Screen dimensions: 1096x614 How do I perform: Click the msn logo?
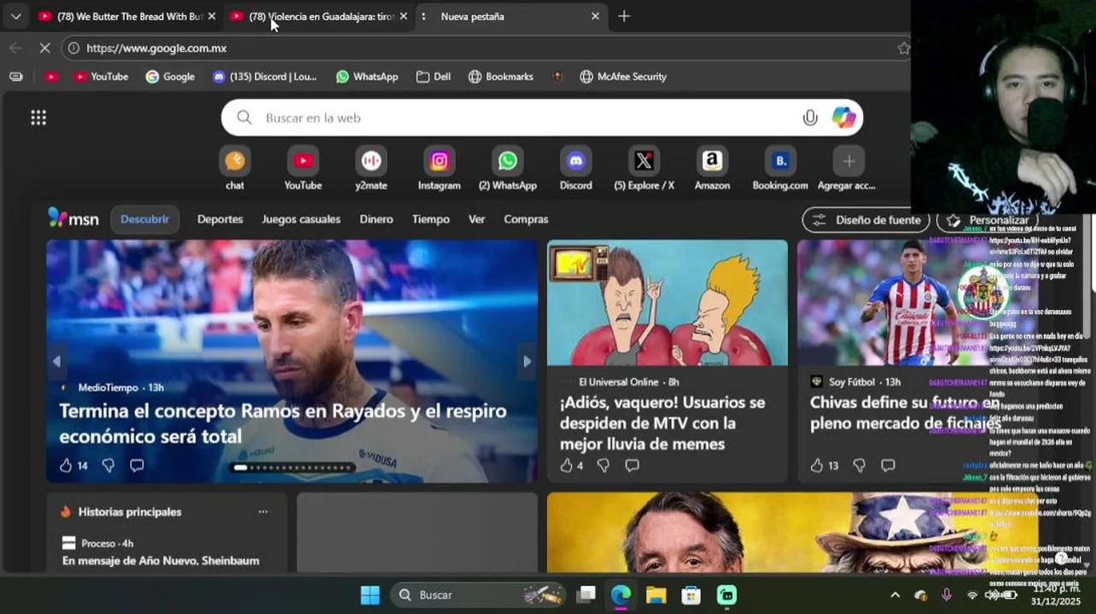(x=73, y=218)
